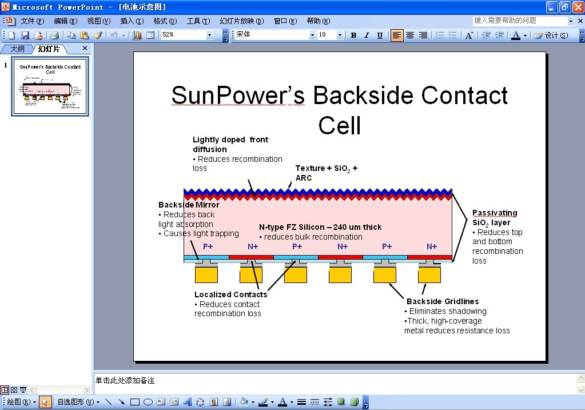Click the Print icon in toolbar
The width and height of the screenshot is (585, 410).
54,35
